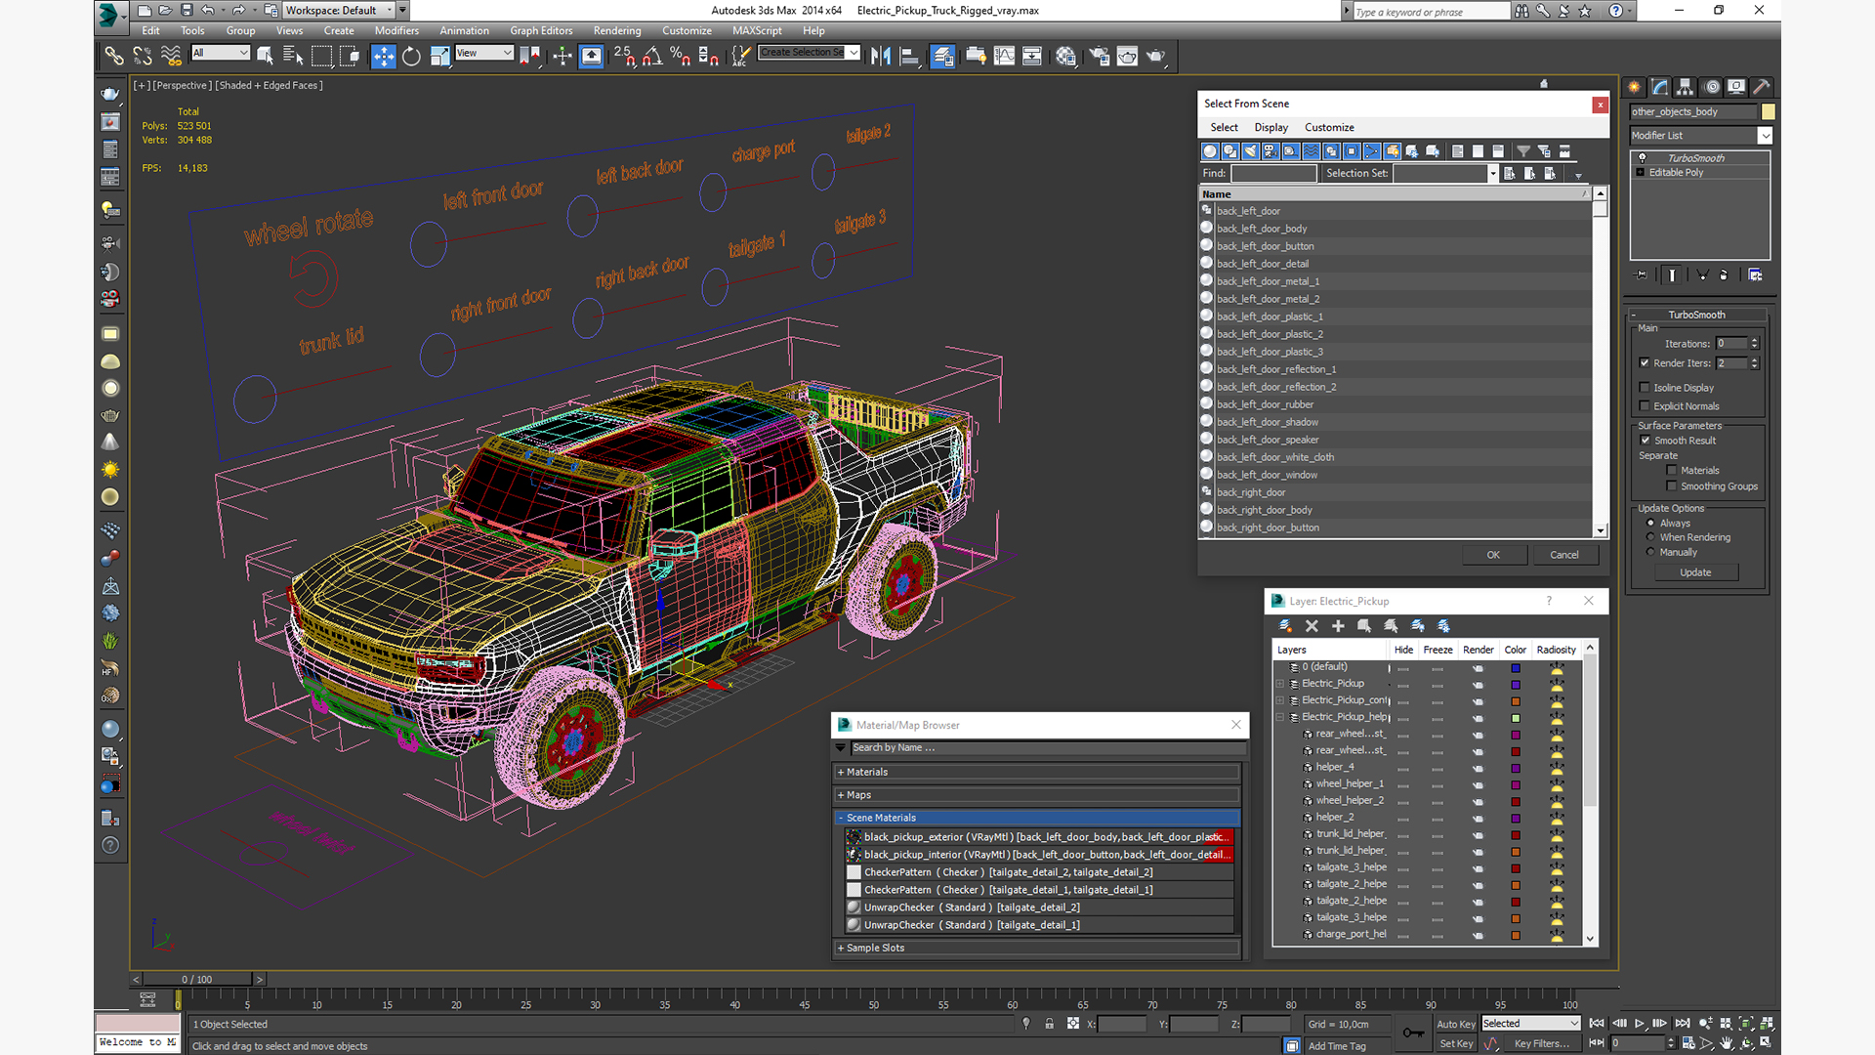Open the MAXScript menu
Viewport: 1875px width, 1055px height.
pyautogui.click(x=757, y=30)
